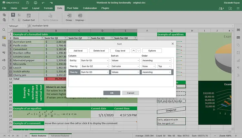
Task: Switch to the Insert tab
Action: pos(25,8)
